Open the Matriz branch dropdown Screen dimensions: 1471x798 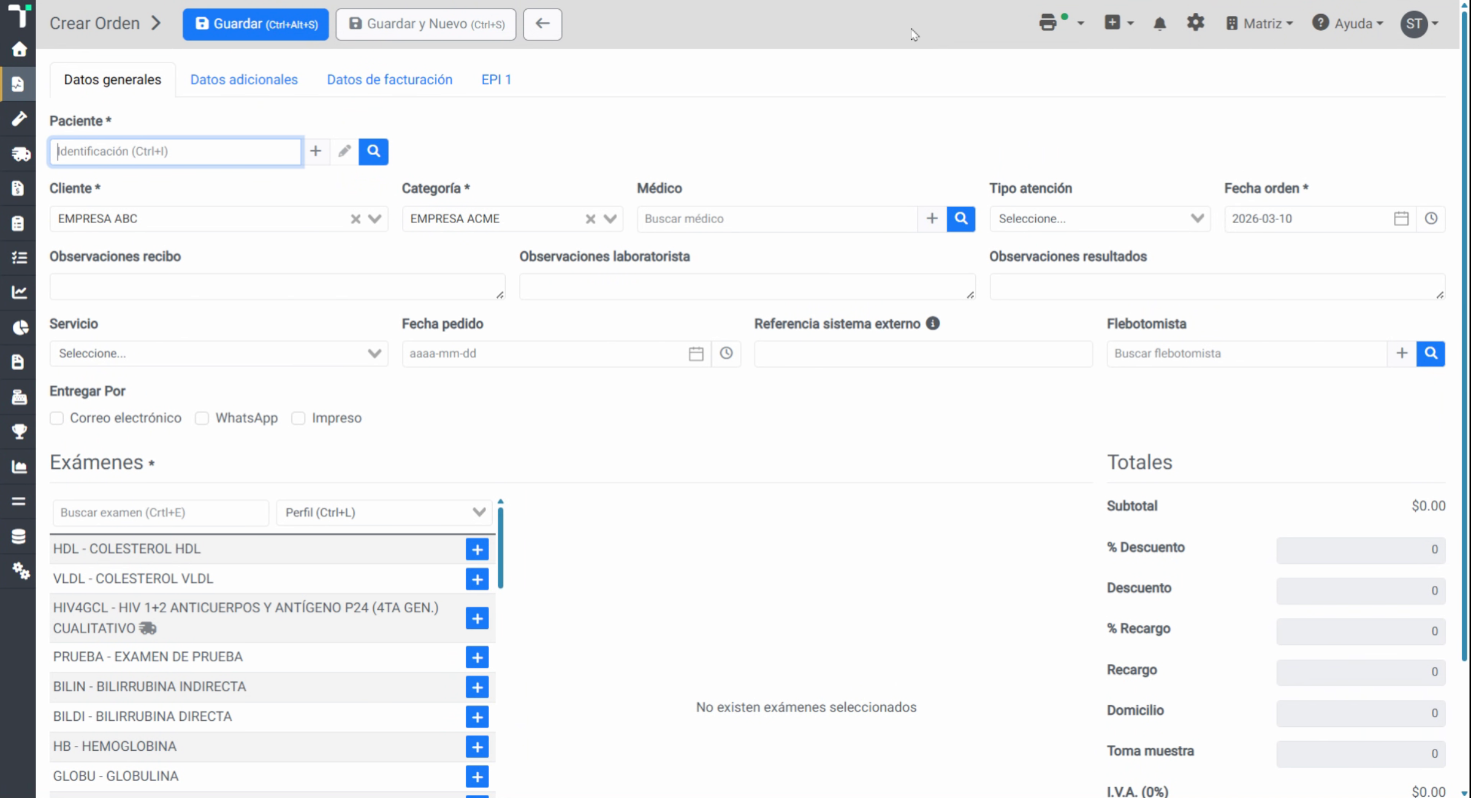pyautogui.click(x=1260, y=24)
